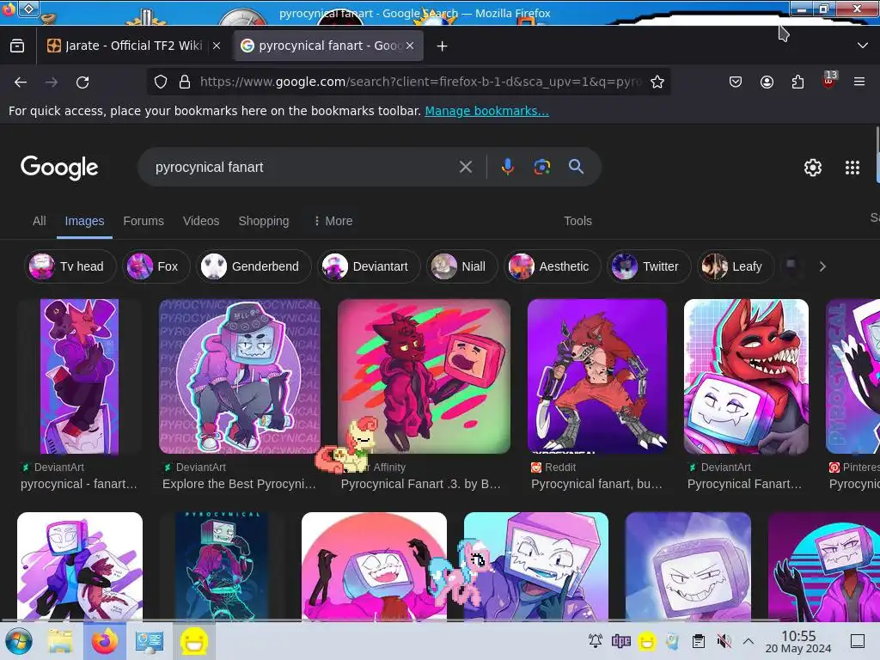Open the Reddit robotic fox fanart thumbnail

coord(597,376)
